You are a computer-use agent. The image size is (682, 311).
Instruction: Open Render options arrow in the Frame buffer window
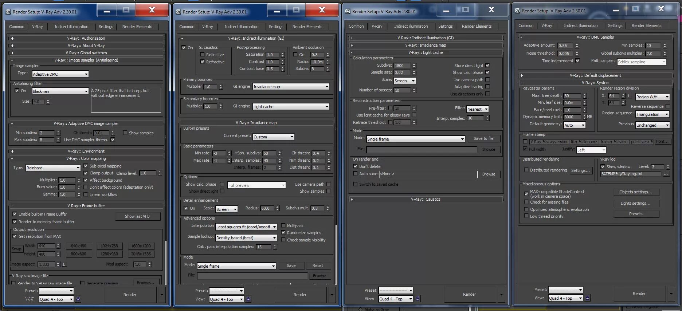[x=162, y=295]
